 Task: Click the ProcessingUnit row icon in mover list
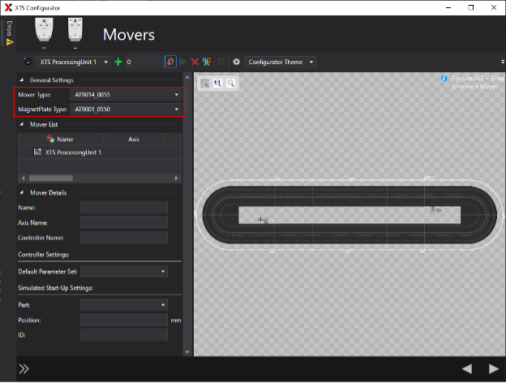pos(37,152)
